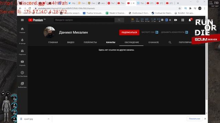Open the trending (В тренде) sidebar icon

point(22,41)
